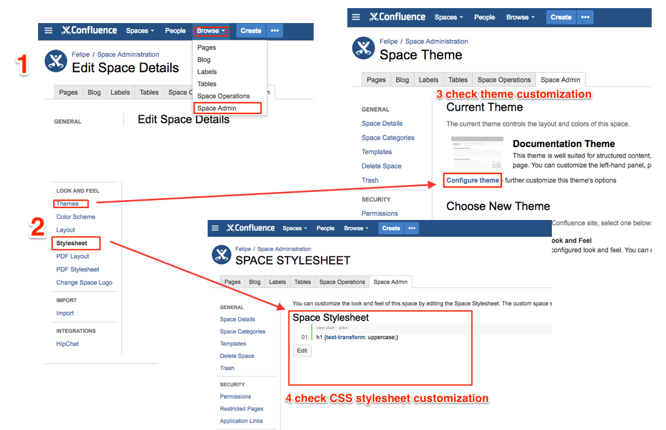This screenshot has height=430, width=666.
Task: Open Trash in Space Theme sidebar
Action: click(x=370, y=180)
